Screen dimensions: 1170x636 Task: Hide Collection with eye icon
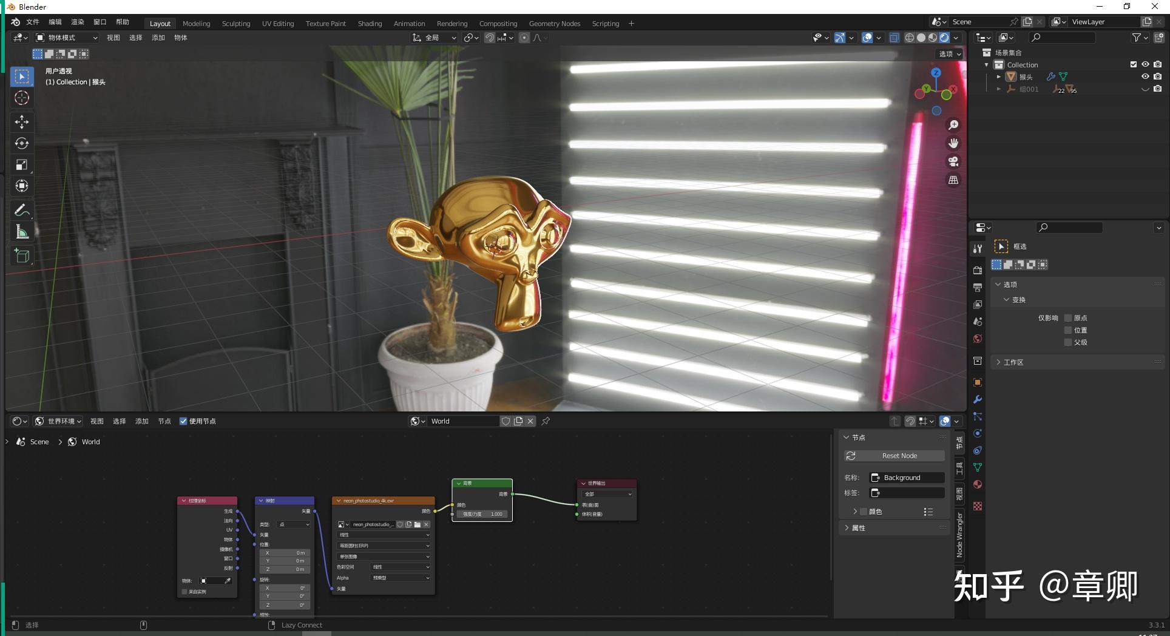(x=1145, y=64)
